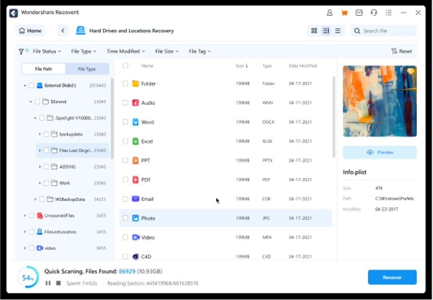433x300 pixels.
Task: Open the Time Modified filter dropdown
Action: click(x=126, y=51)
